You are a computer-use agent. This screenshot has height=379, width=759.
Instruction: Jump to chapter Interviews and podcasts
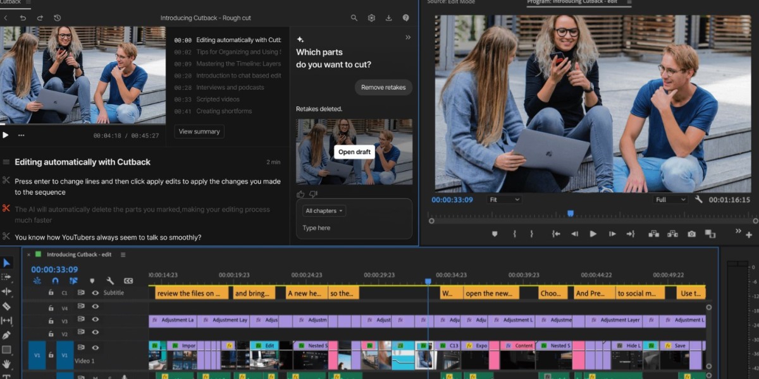point(219,88)
